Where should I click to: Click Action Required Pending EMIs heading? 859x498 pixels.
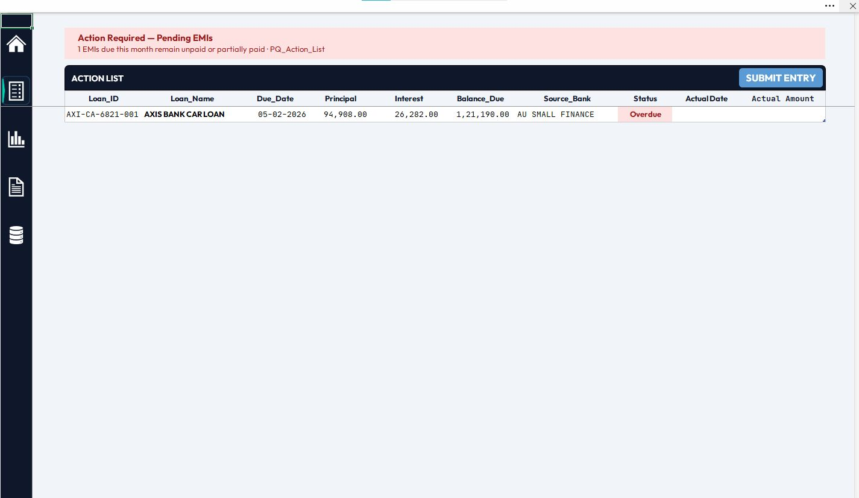(x=145, y=38)
